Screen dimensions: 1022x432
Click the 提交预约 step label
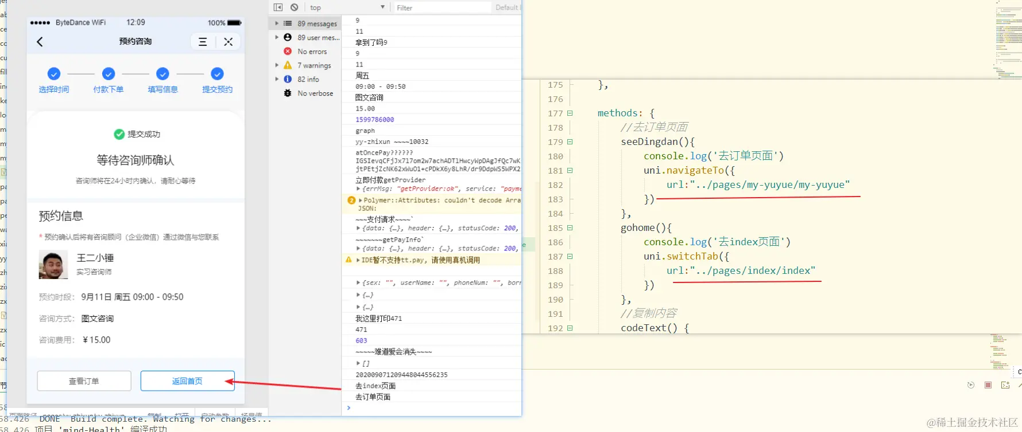(x=217, y=89)
